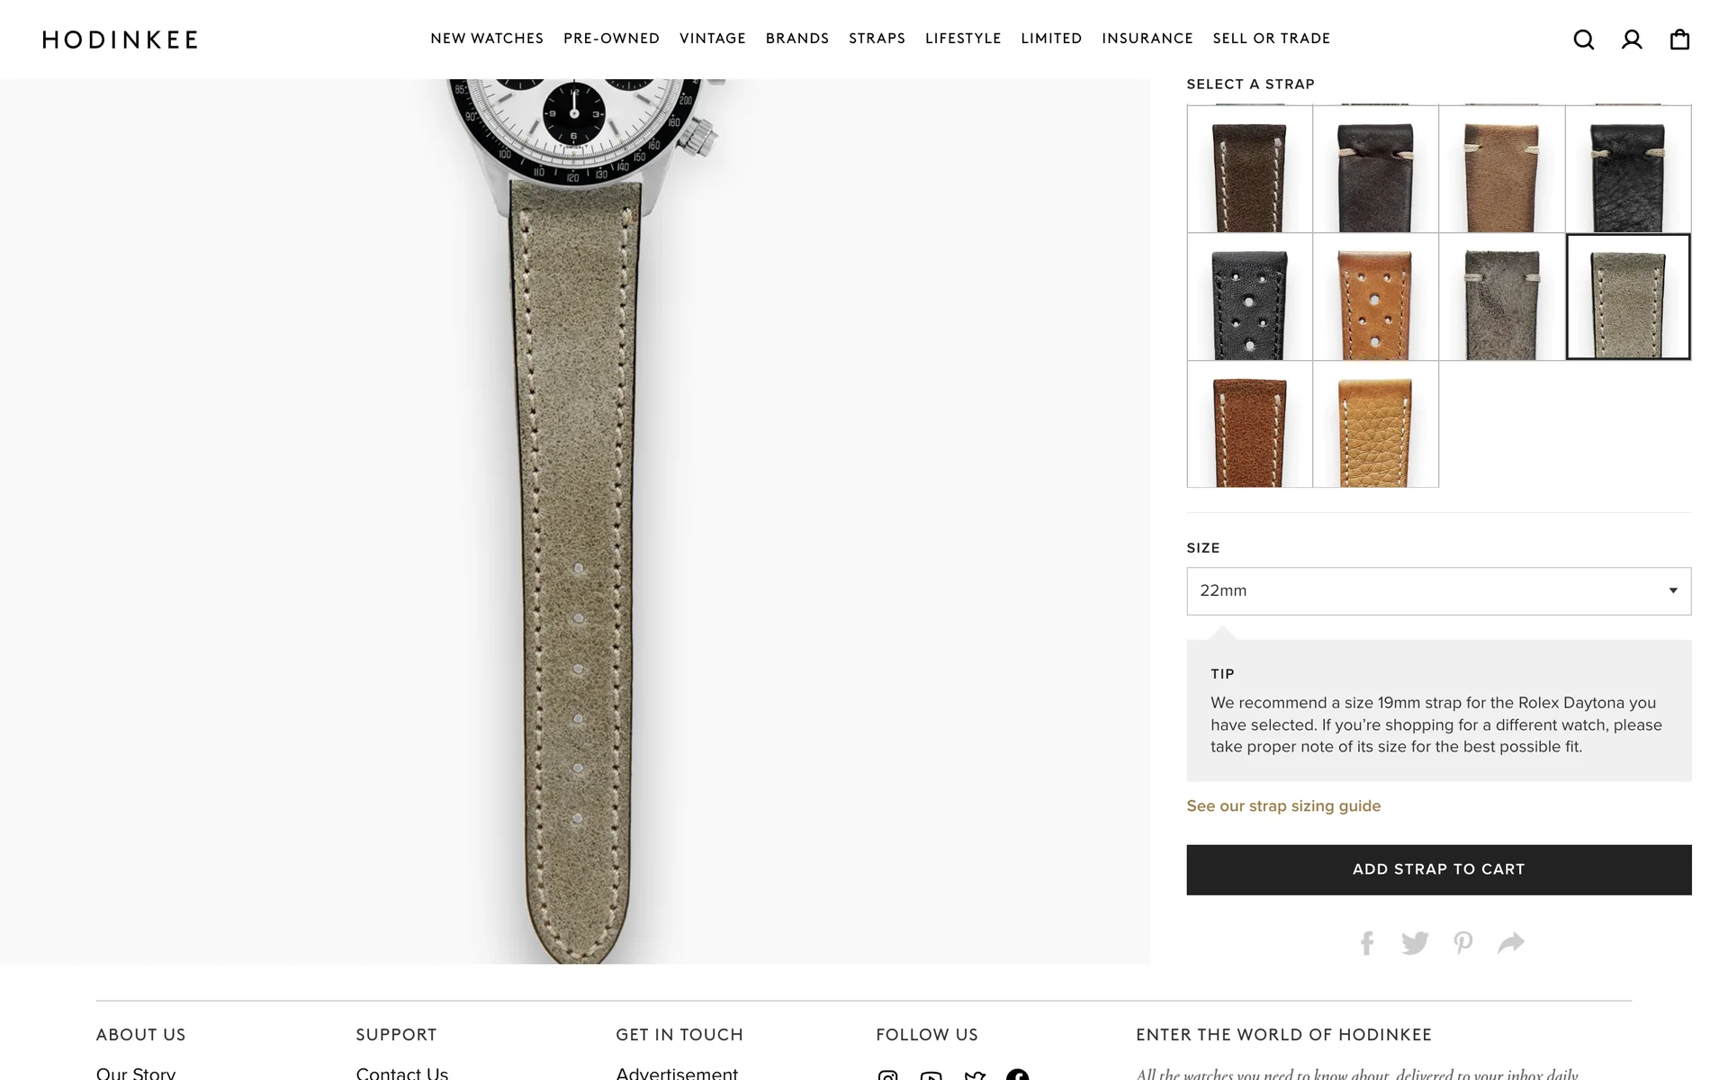Add strap to cart
Viewport: 1728px width, 1080px height.
(x=1438, y=869)
